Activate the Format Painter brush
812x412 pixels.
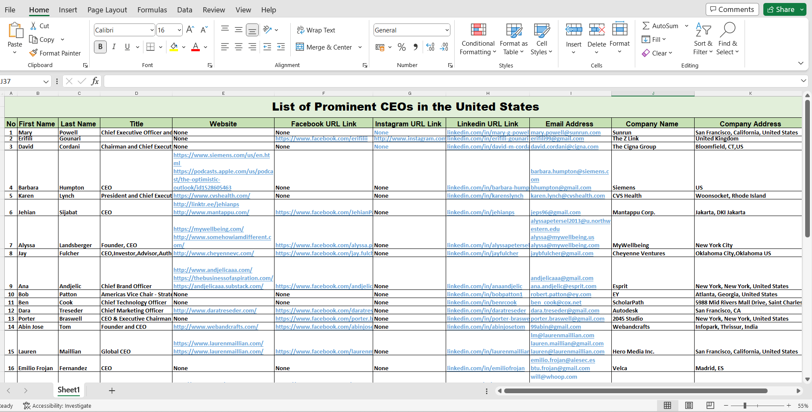coord(33,53)
